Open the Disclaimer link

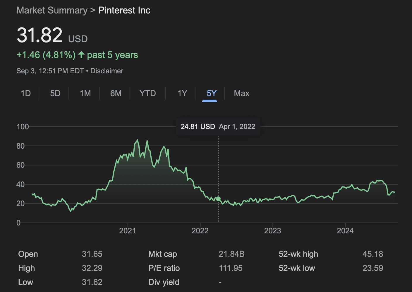[107, 71]
